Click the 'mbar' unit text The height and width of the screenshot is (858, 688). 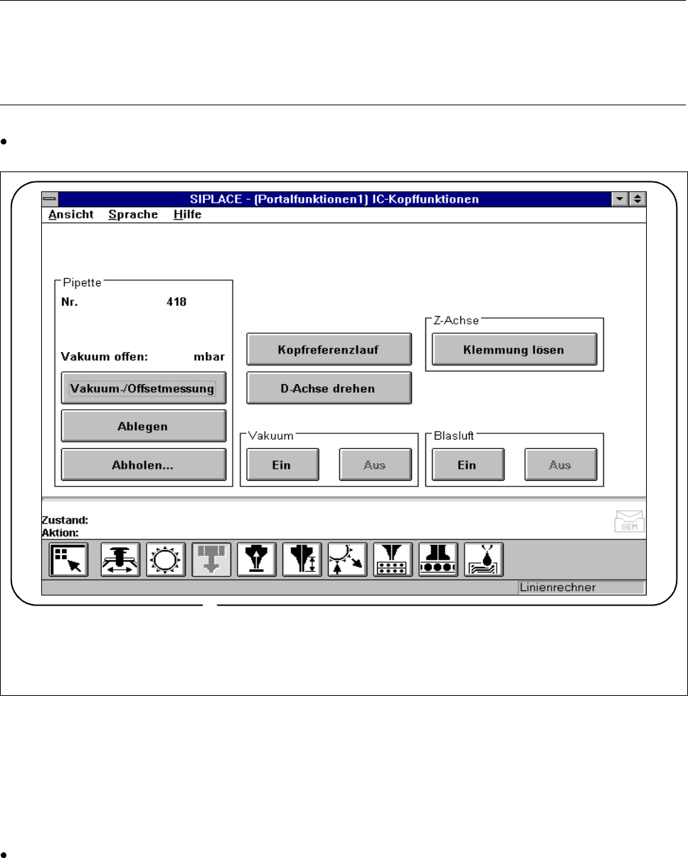[209, 357]
